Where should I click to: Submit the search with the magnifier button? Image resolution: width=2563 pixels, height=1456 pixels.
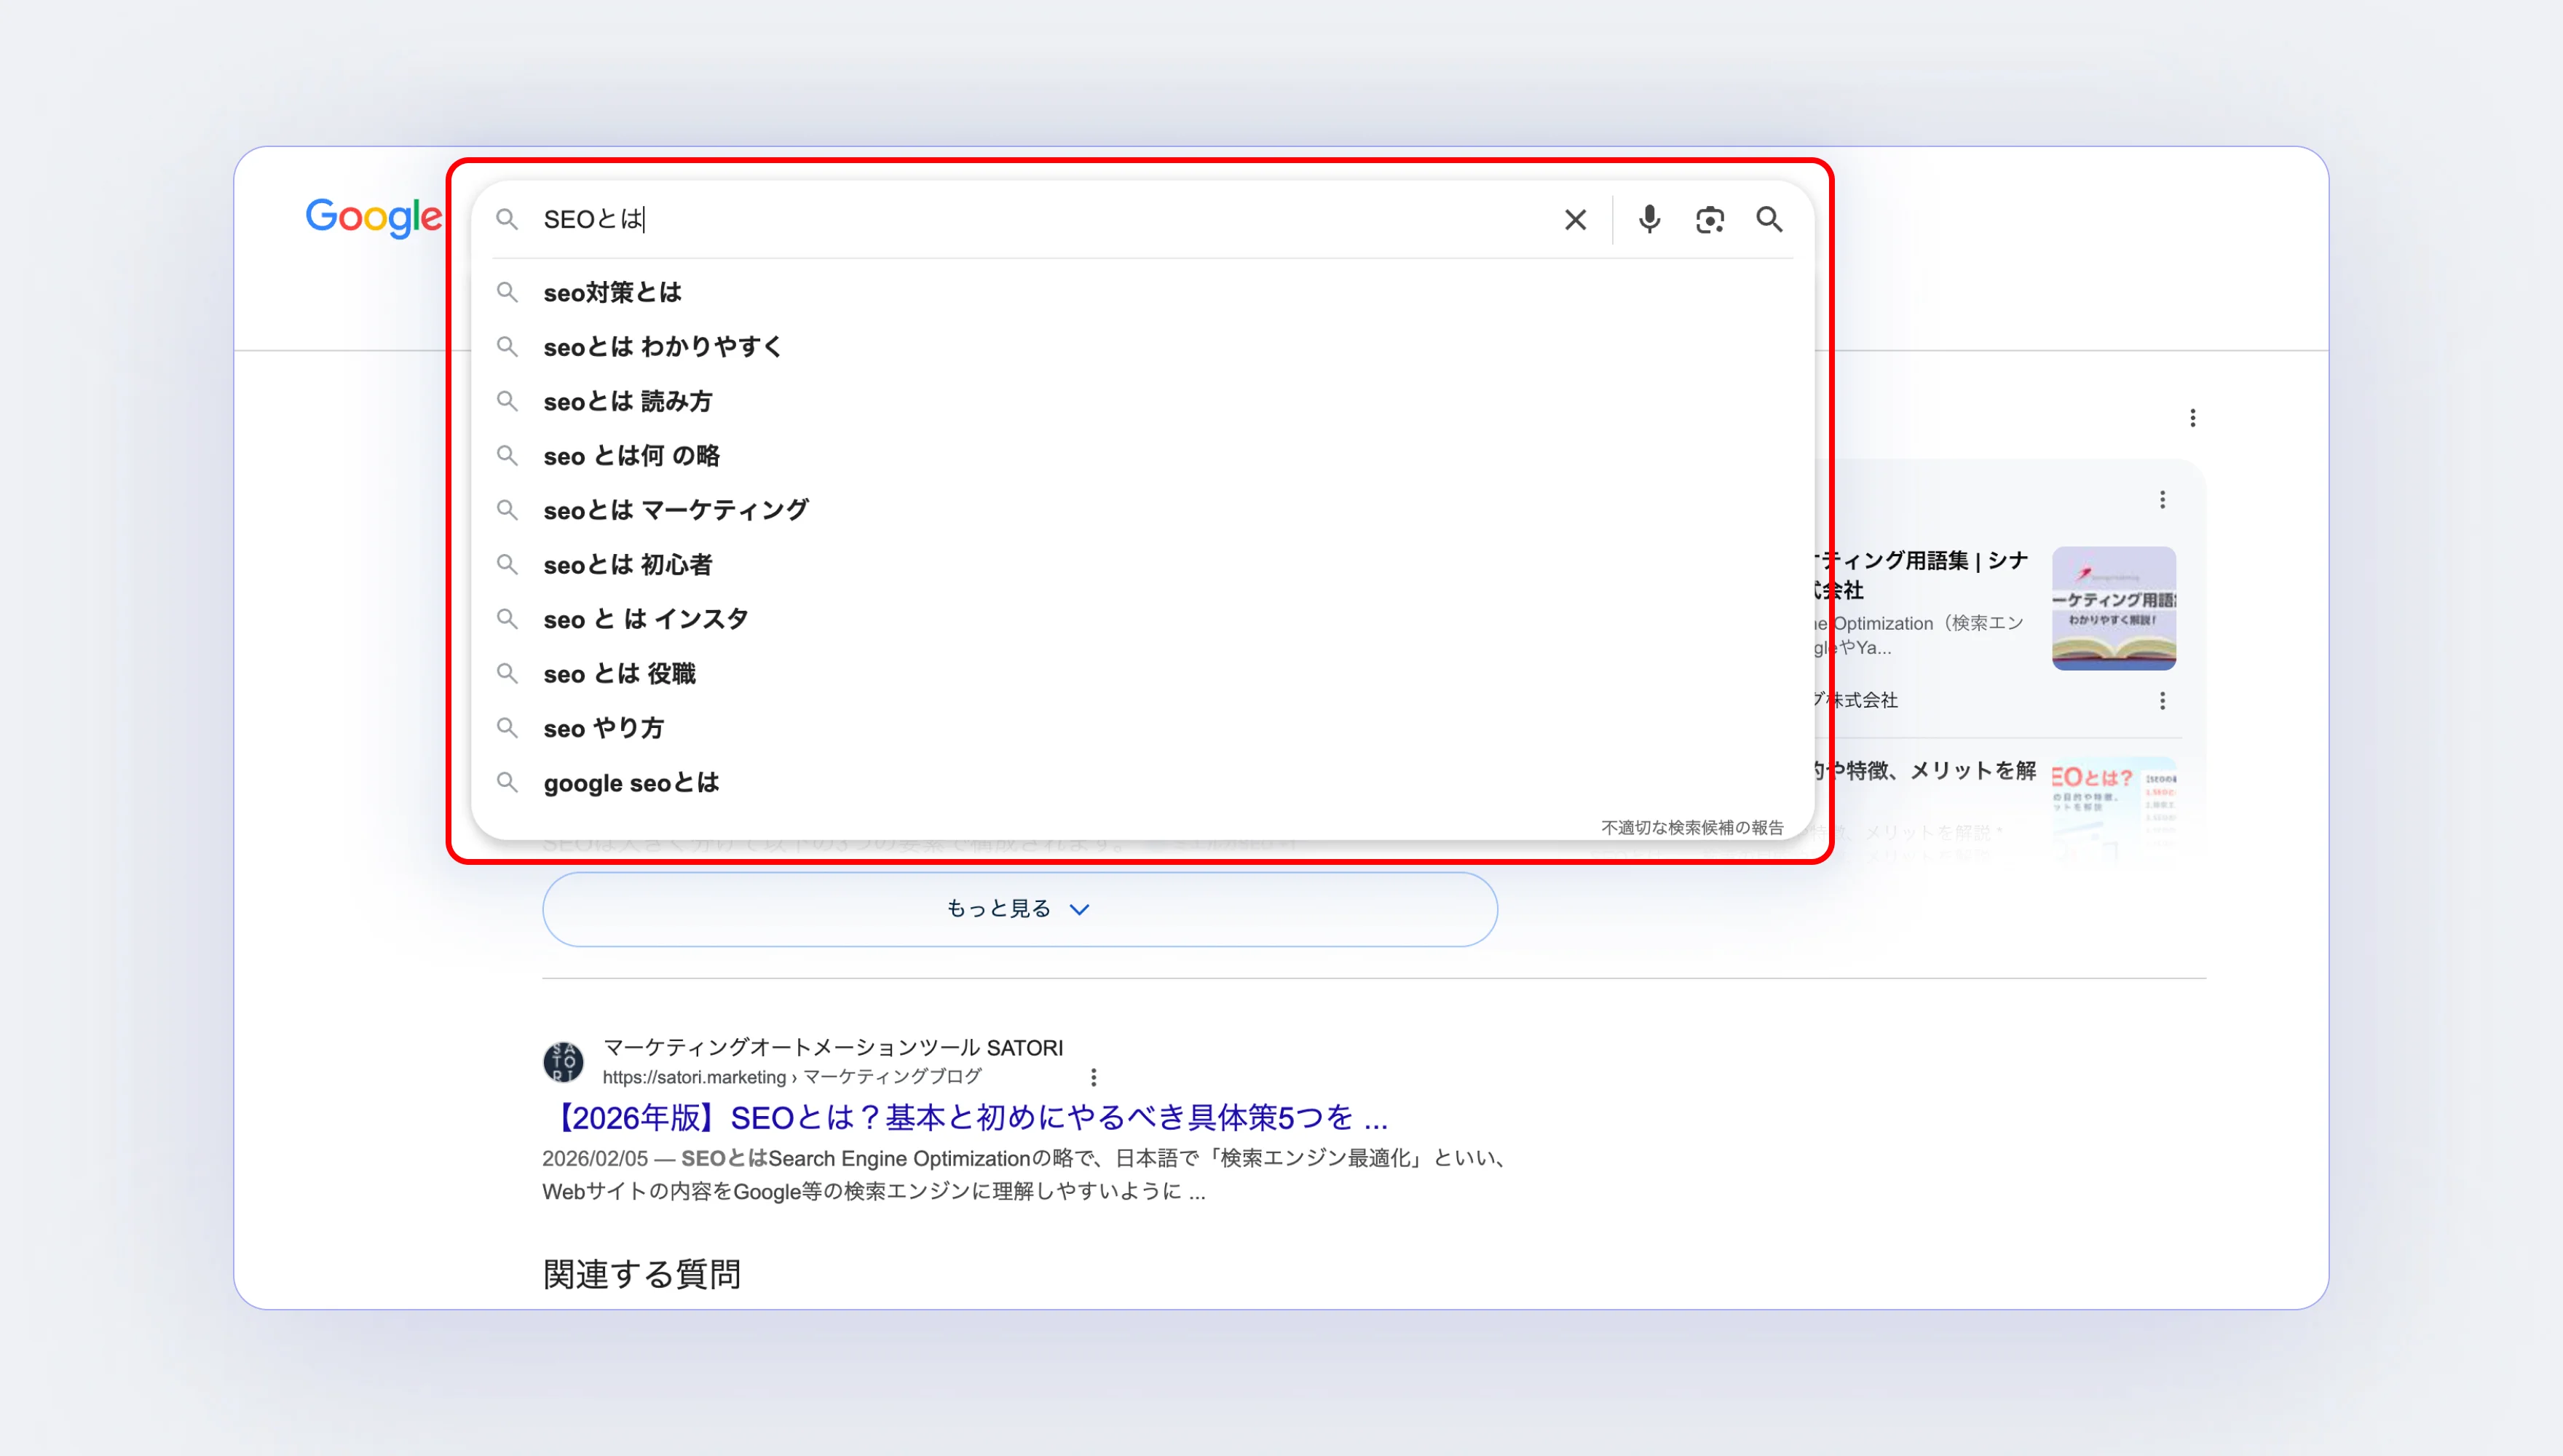[x=1769, y=219]
